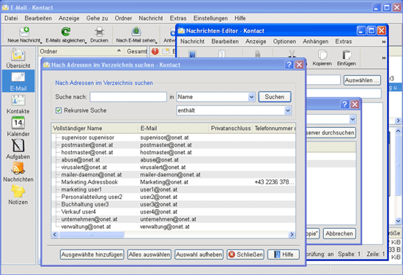
Task: Open the Bearbeiten menu in the main window
Action: point(38,18)
